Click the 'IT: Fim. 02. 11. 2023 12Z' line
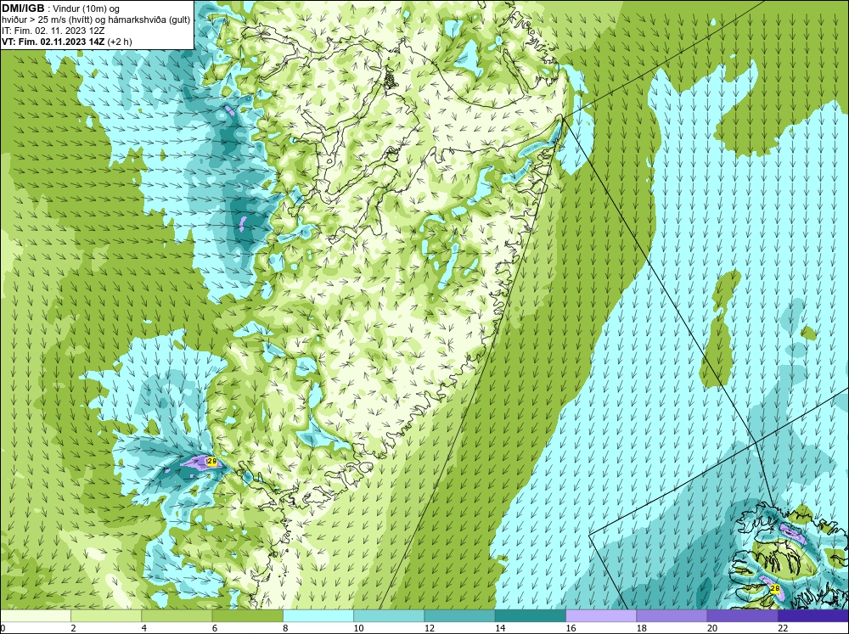Image resolution: width=849 pixels, height=634 pixels. click(x=53, y=31)
